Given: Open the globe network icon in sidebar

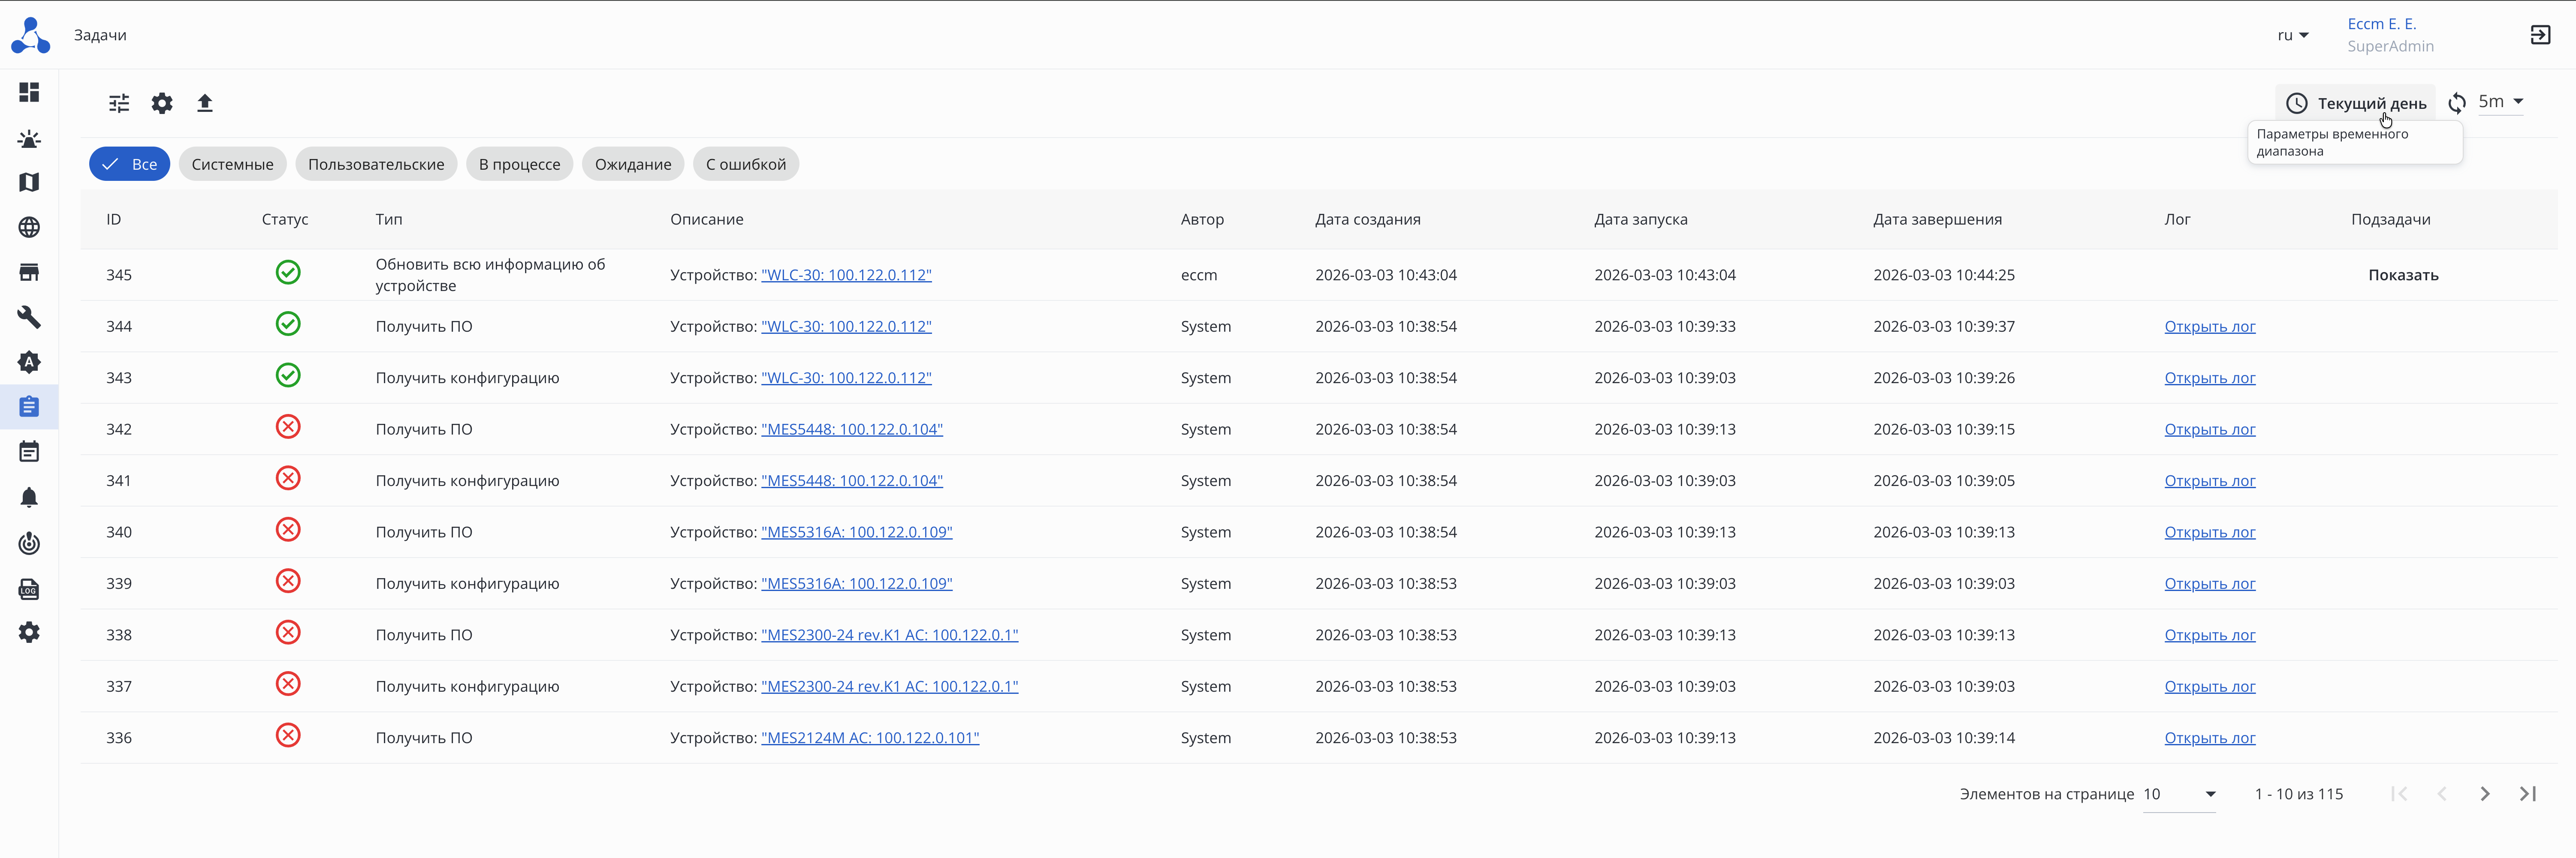Looking at the screenshot, I should pyautogui.click(x=29, y=228).
